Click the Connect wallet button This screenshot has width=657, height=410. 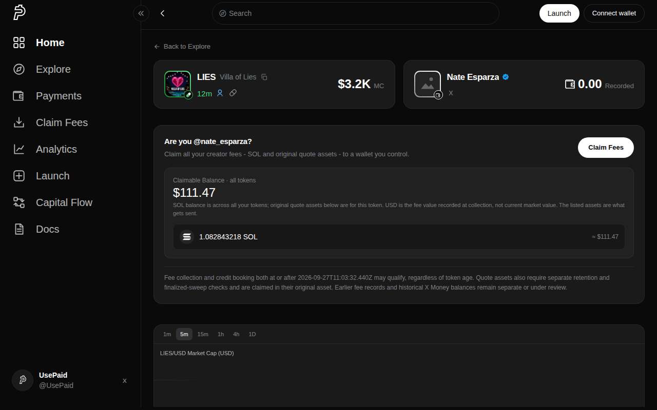click(x=614, y=13)
